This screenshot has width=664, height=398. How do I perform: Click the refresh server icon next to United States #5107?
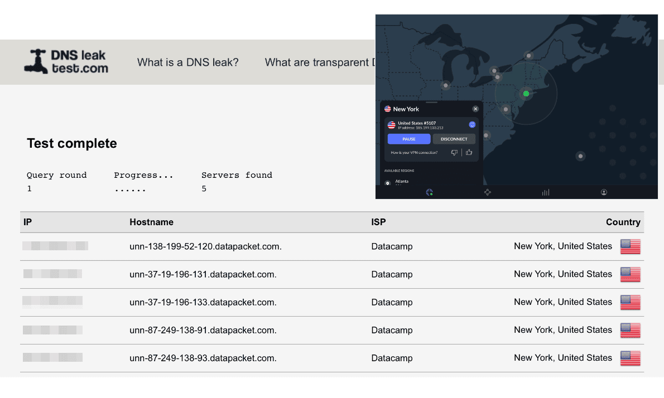click(x=471, y=124)
